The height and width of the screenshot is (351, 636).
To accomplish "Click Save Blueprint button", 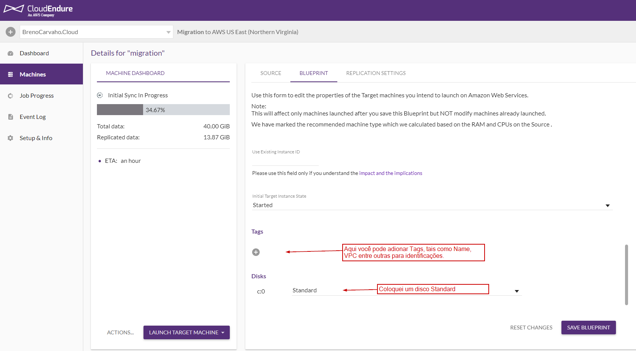I will point(588,328).
